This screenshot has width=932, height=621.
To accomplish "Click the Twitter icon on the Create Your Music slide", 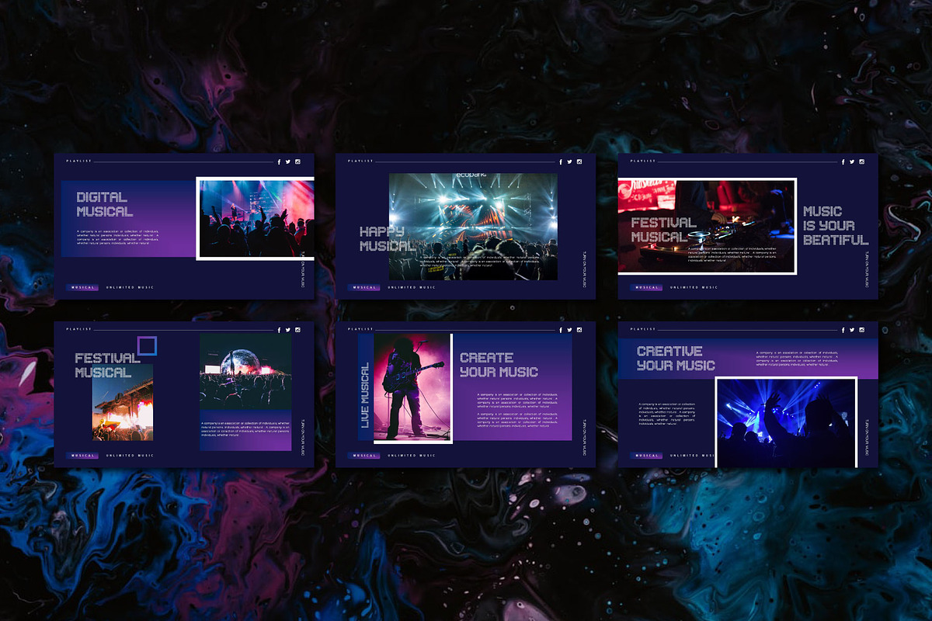I will (x=569, y=329).
